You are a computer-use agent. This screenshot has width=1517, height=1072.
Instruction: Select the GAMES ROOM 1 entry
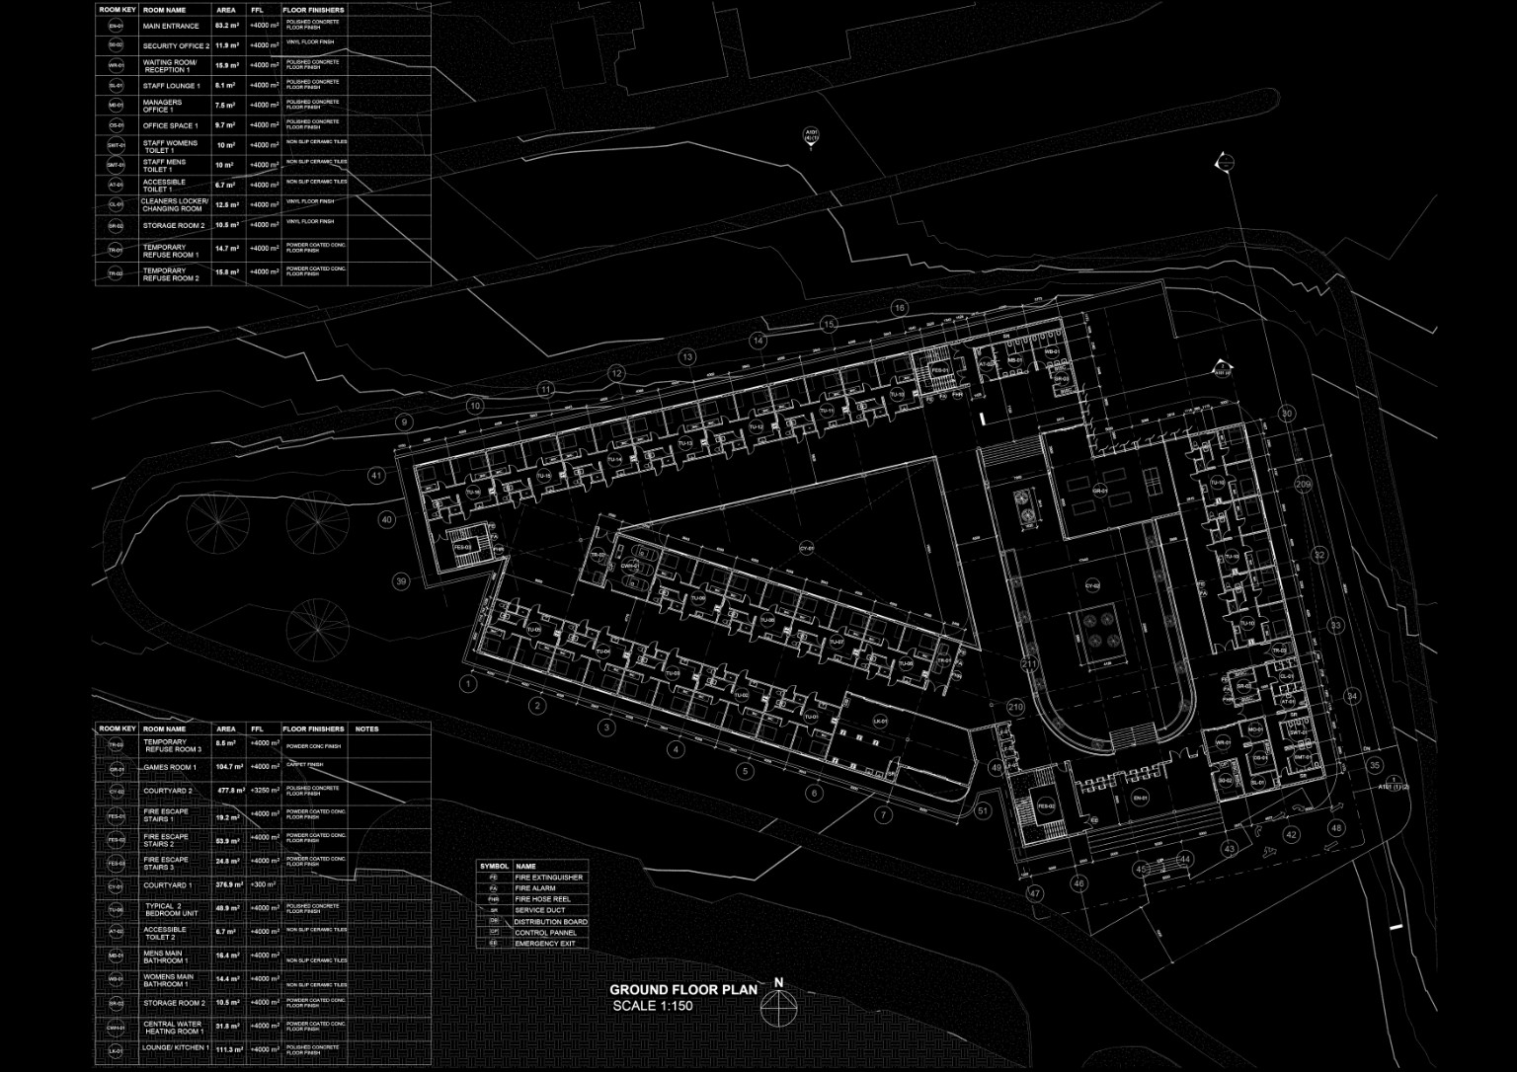point(170,767)
